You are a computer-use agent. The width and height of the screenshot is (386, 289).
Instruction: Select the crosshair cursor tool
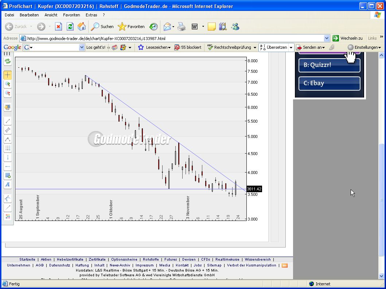[x=8, y=75]
